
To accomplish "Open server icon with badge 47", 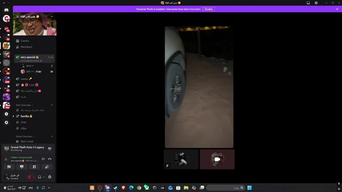I will tap(6, 88).
